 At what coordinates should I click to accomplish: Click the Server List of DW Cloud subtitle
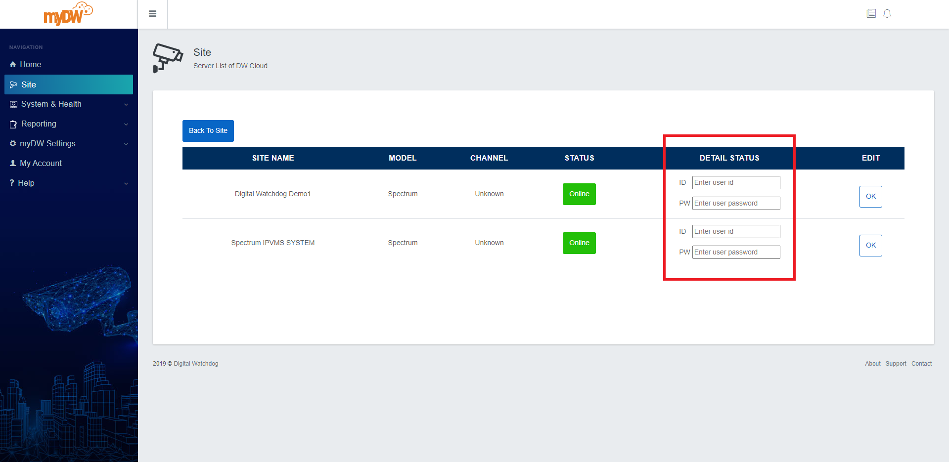pyautogui.click(x=230, y=66)
